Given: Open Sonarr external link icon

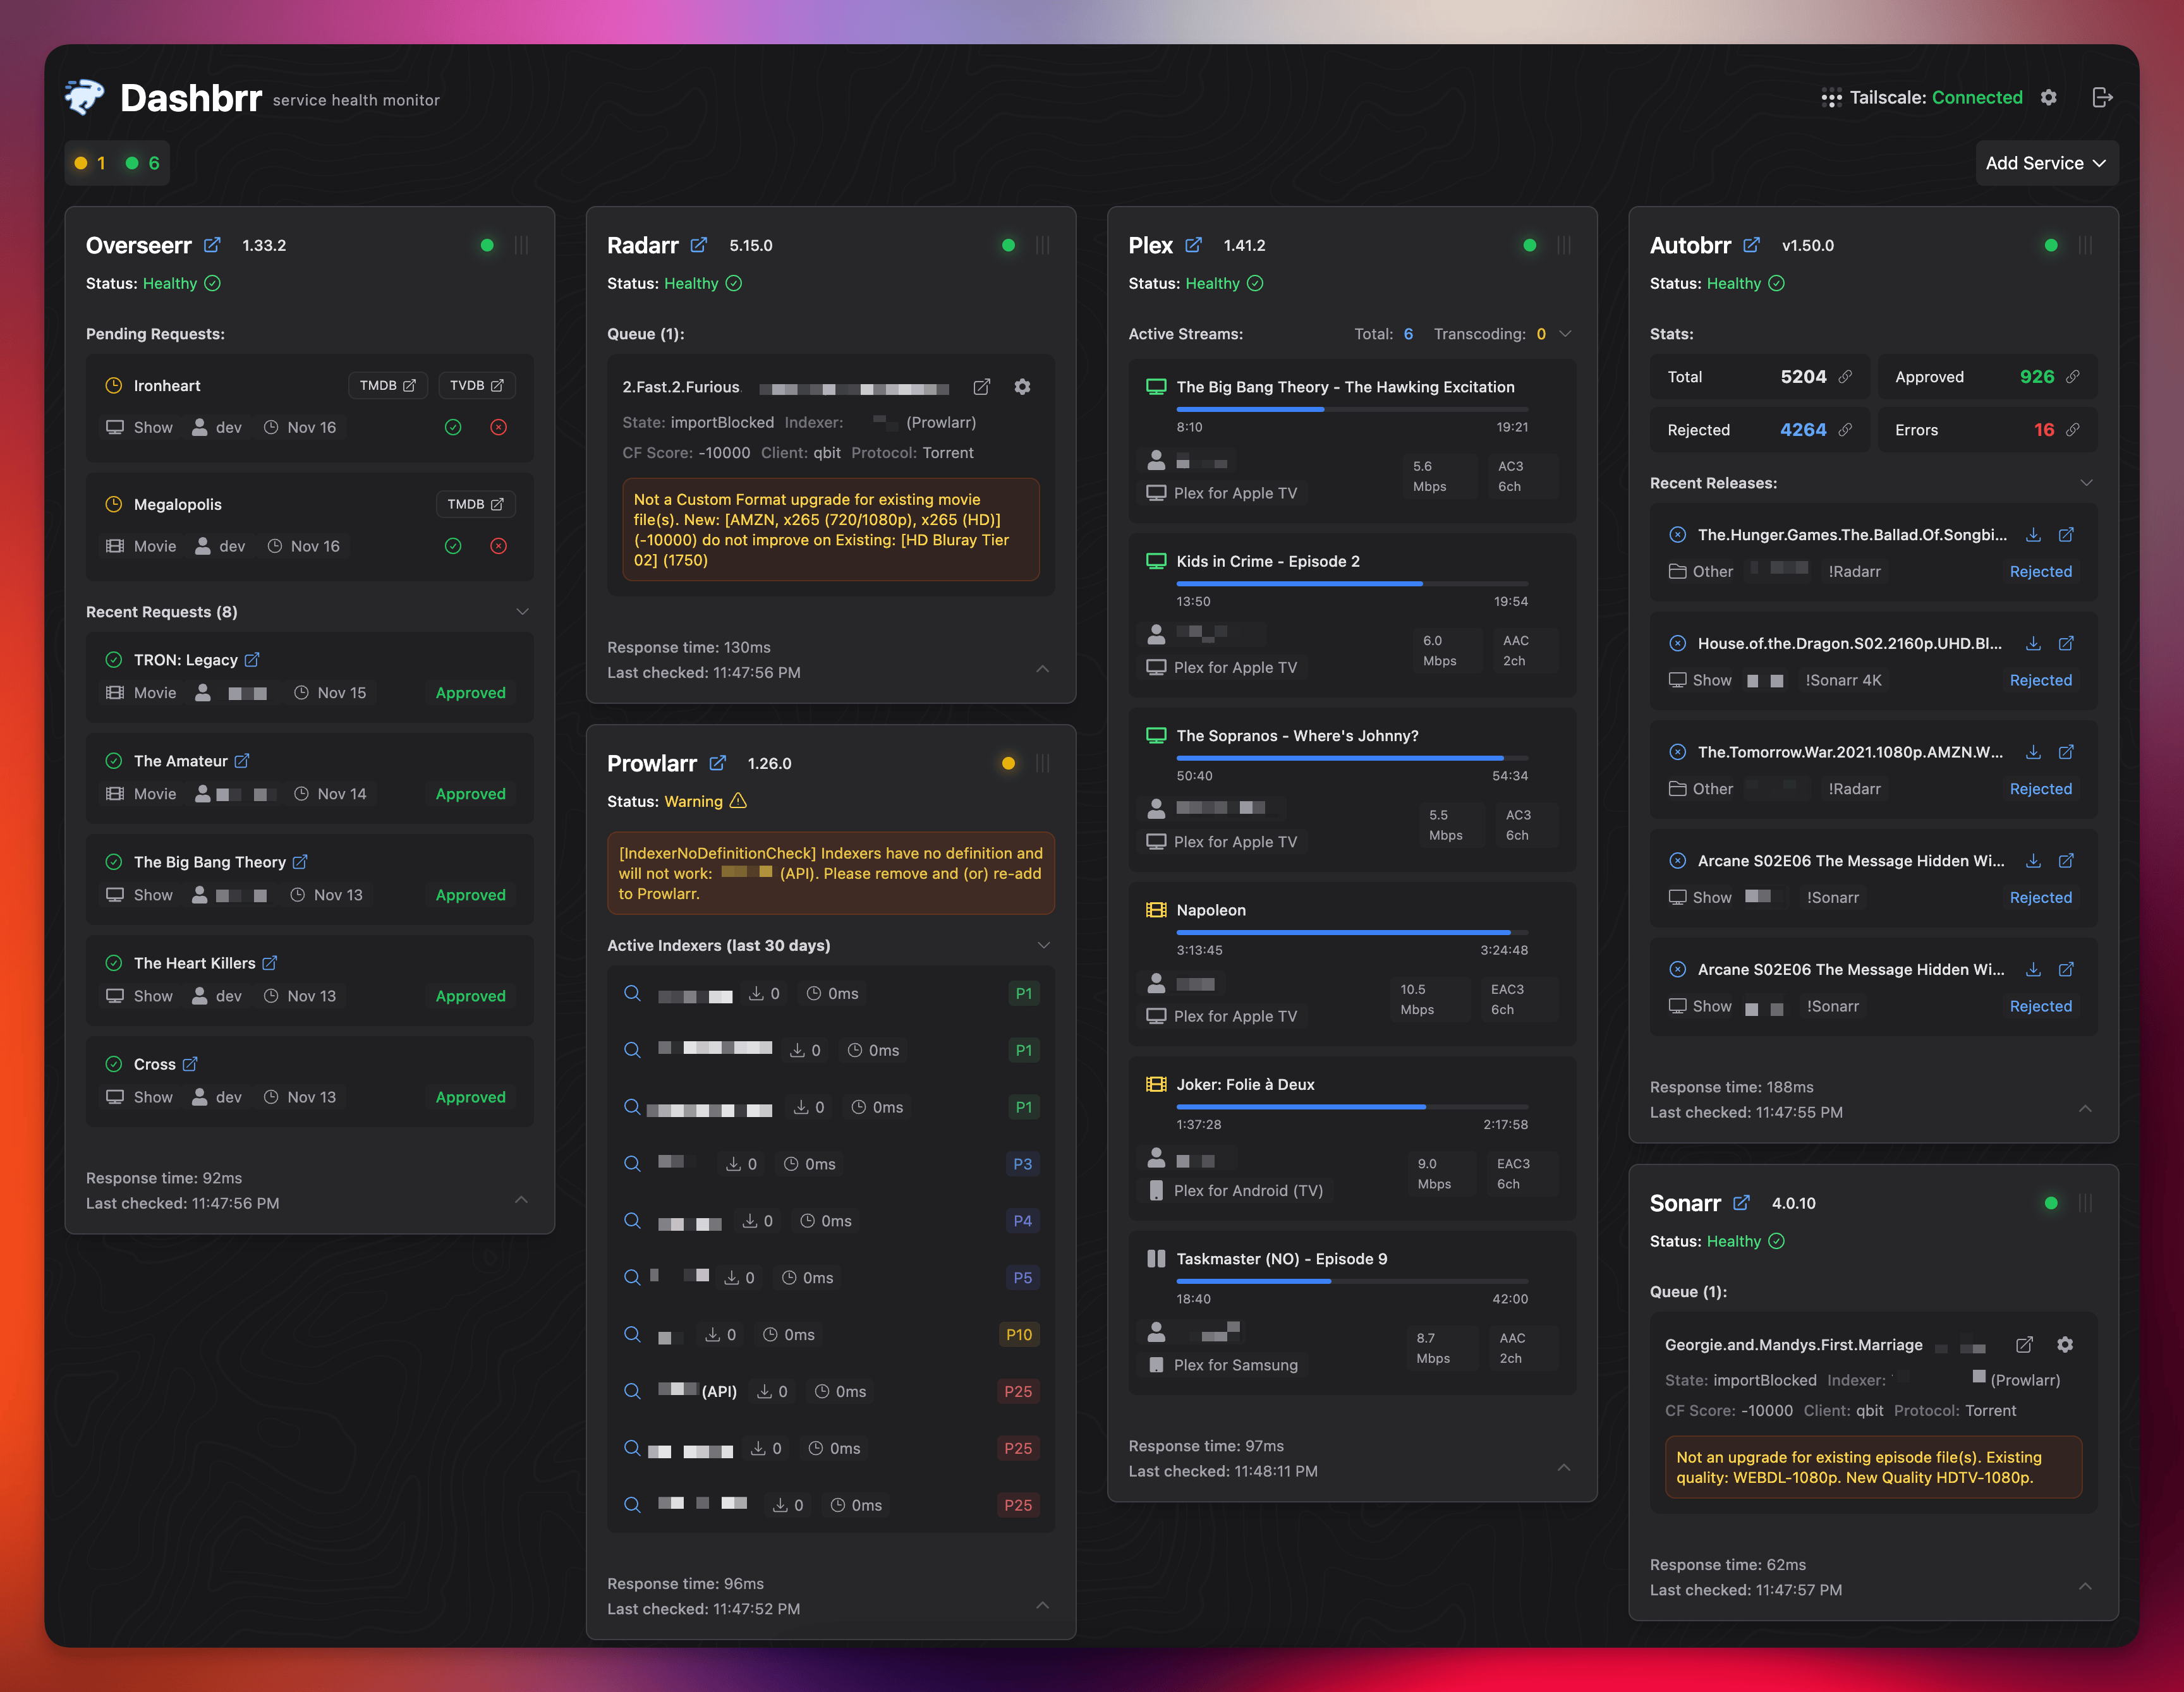Looking at the screenshot, I should 1741,1203.
